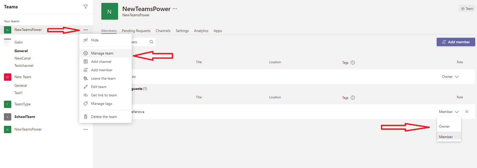Viewport: 477px width, 168px height.
Task: Choose Member in the role dropdown list
Action: coord(449,137)
